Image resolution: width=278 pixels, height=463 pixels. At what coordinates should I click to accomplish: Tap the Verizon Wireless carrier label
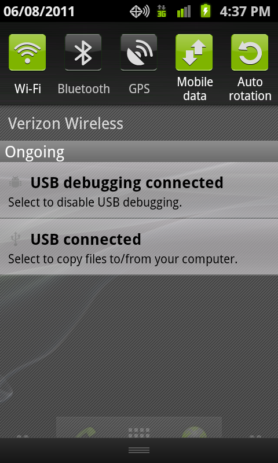pos(65,123)
